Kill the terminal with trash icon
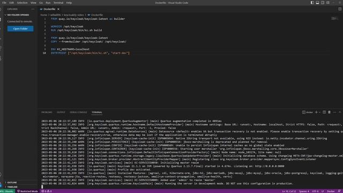The width and height of the screenshot is (343, 193). [329, 112]
